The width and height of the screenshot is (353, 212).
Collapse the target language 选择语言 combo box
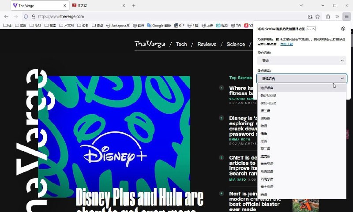click(x=302, y=79)
